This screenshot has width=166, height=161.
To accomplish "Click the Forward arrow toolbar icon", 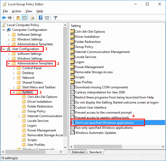I will click(10, 18).
